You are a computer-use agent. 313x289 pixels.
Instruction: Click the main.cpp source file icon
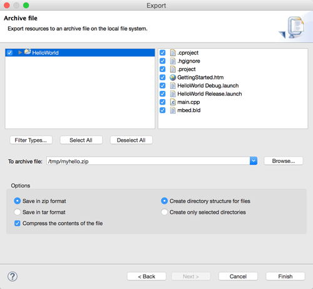tap(173, 102)
